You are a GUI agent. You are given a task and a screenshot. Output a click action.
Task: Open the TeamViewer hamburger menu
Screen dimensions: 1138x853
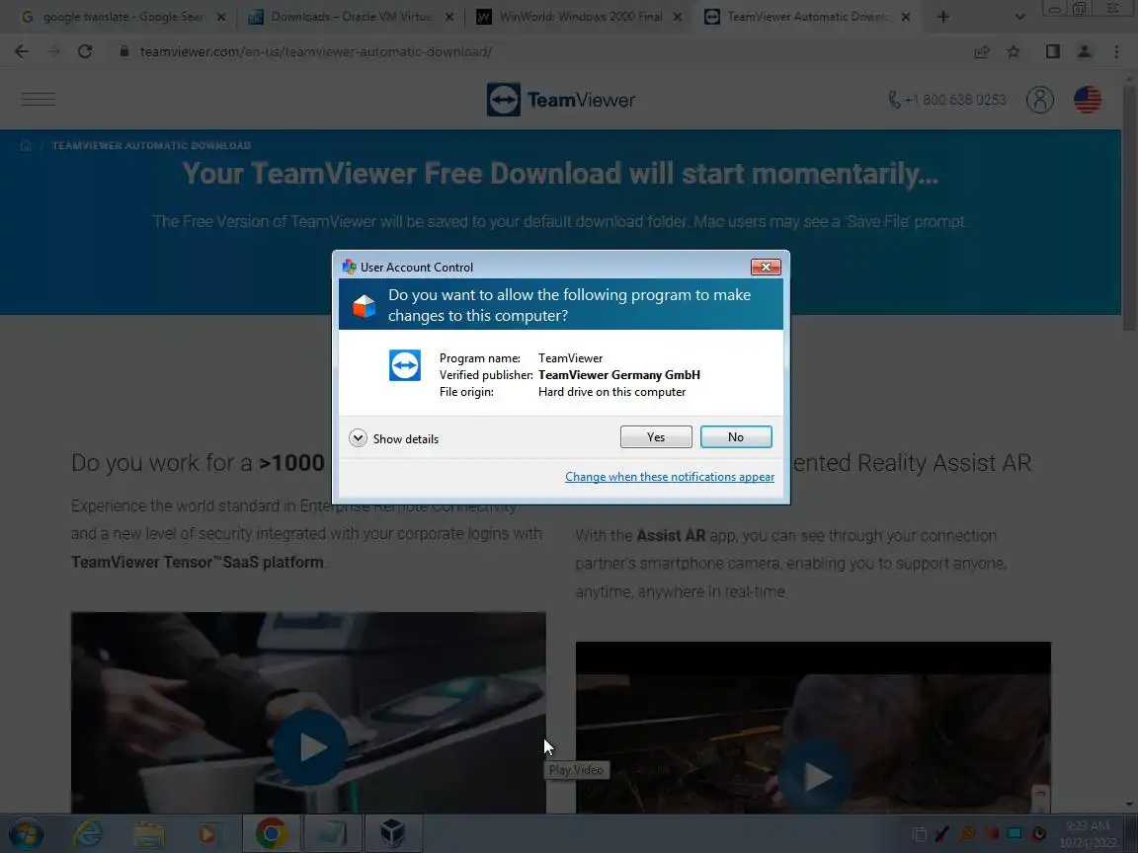[x=39, y=100]
